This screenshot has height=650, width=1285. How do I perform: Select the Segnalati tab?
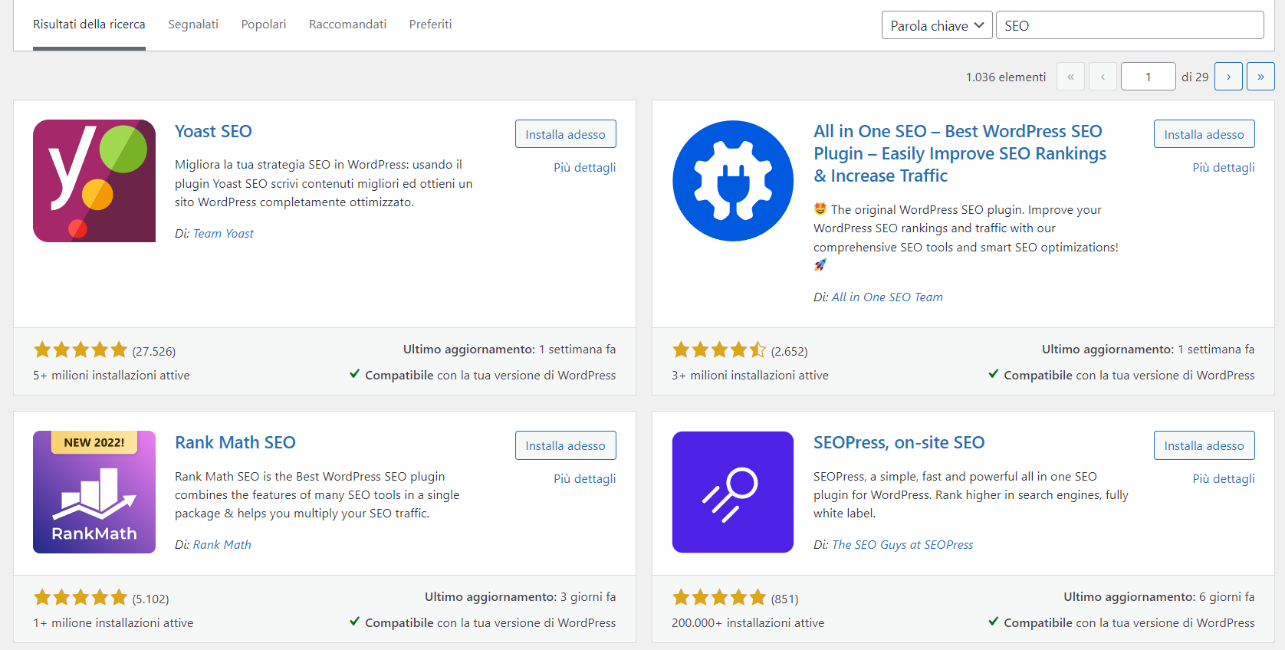193,25
